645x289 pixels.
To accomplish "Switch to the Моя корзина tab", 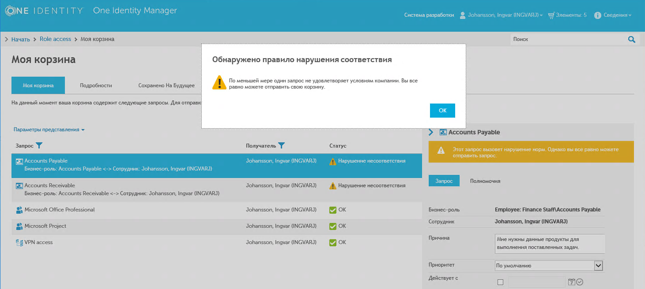I will pos(38,85).
